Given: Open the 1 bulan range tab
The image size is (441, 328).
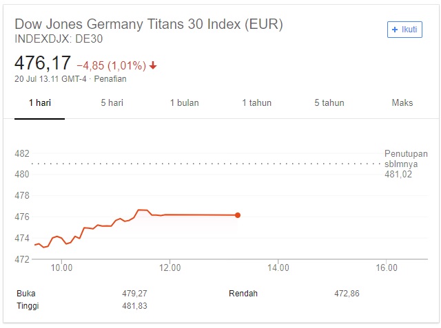Looking at the screenshot, I should click(x=184, y=103).
